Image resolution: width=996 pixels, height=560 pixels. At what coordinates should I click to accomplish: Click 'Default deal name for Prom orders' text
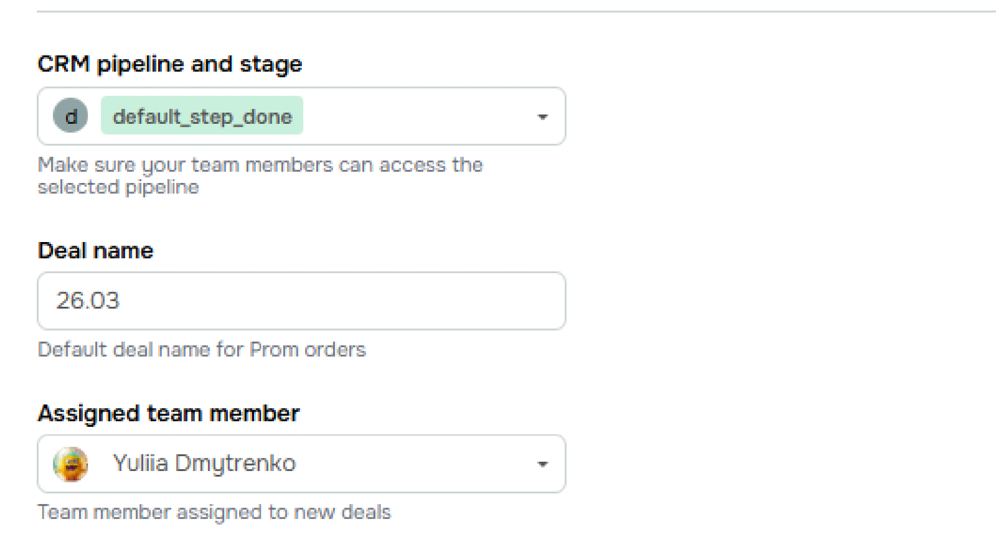[x=202, y=349]
